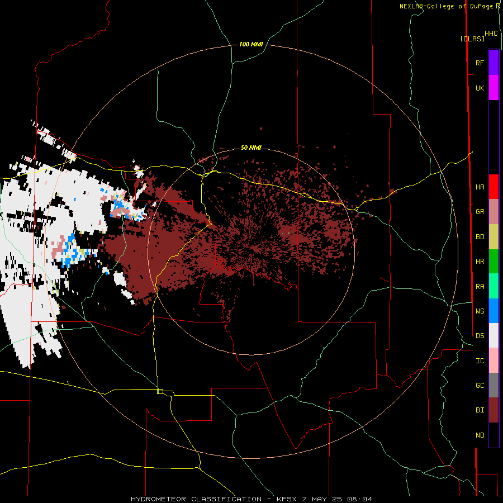Image resolution: width=503 pixels, height=503 pixels.
Task: Click the 100 NMI range ring label
Action: pyautogui.click(x=251, y=44)
